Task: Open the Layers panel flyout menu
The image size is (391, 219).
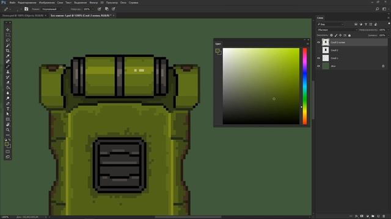Action: point(389,18)
